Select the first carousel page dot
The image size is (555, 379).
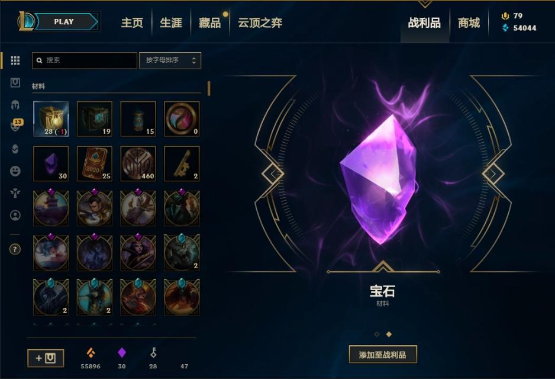376,335
